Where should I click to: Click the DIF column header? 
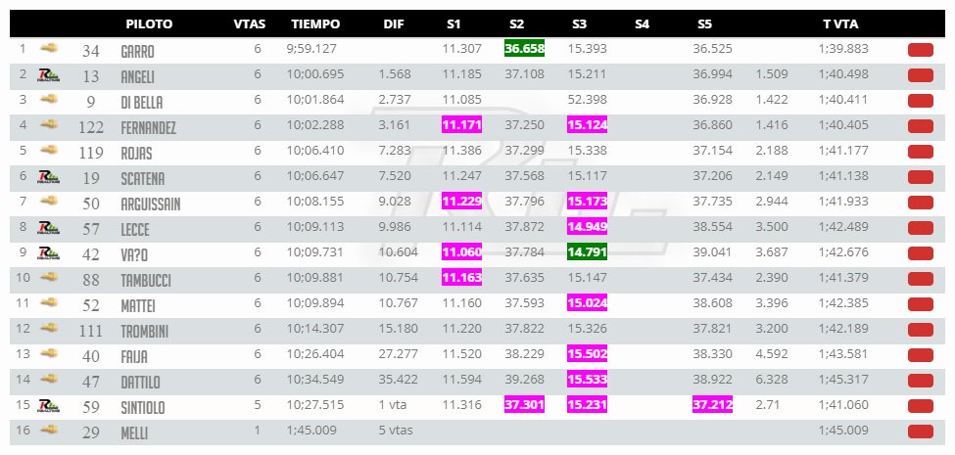click(x=394, y=24)
